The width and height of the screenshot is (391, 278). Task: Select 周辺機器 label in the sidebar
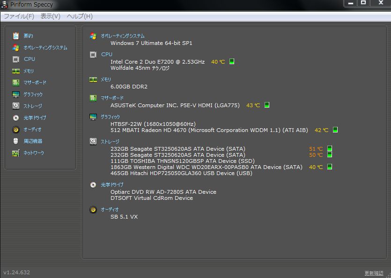coord(33,141)
